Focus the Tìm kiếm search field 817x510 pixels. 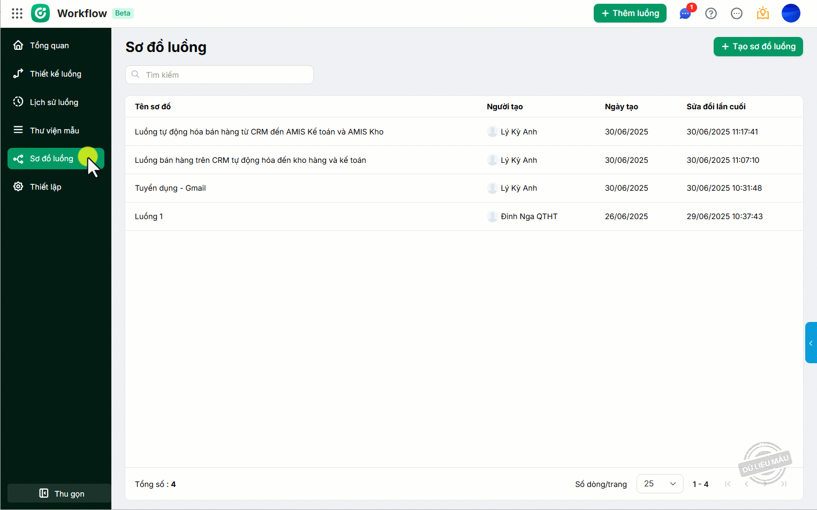[x=225, y=74]
